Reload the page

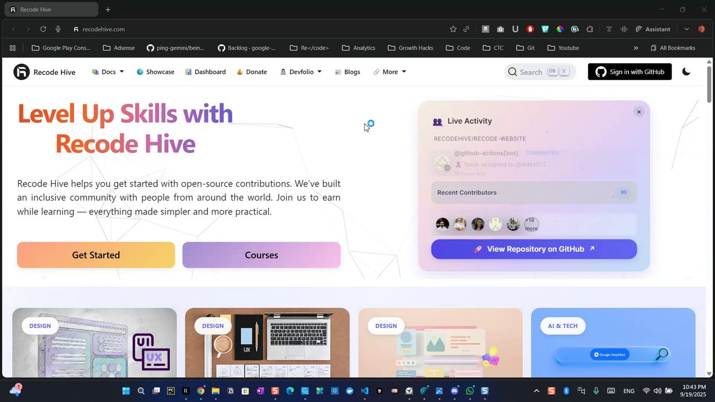43,29
